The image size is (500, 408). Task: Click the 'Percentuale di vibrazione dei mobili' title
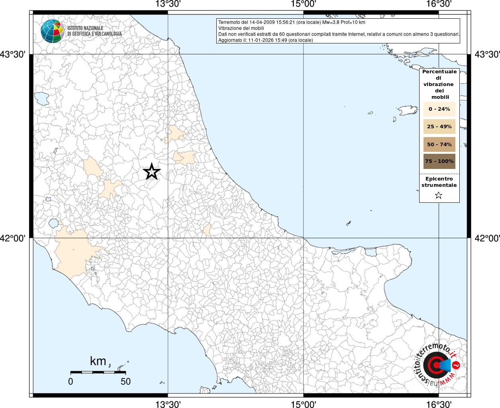click(439, 84)
